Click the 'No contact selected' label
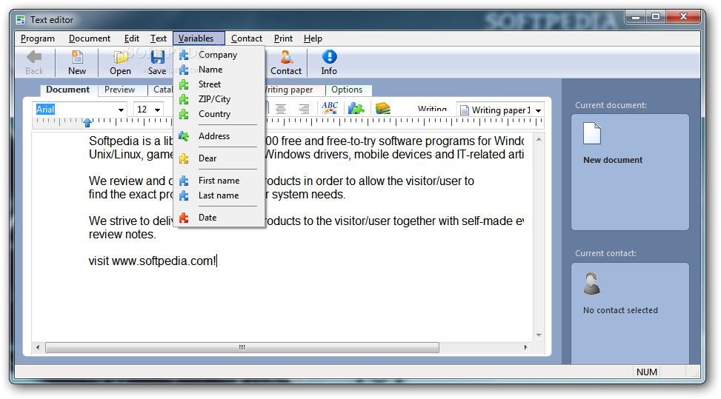Image resolution: width=721 pixels, height=399 pixels. click(x=620, y=310)
